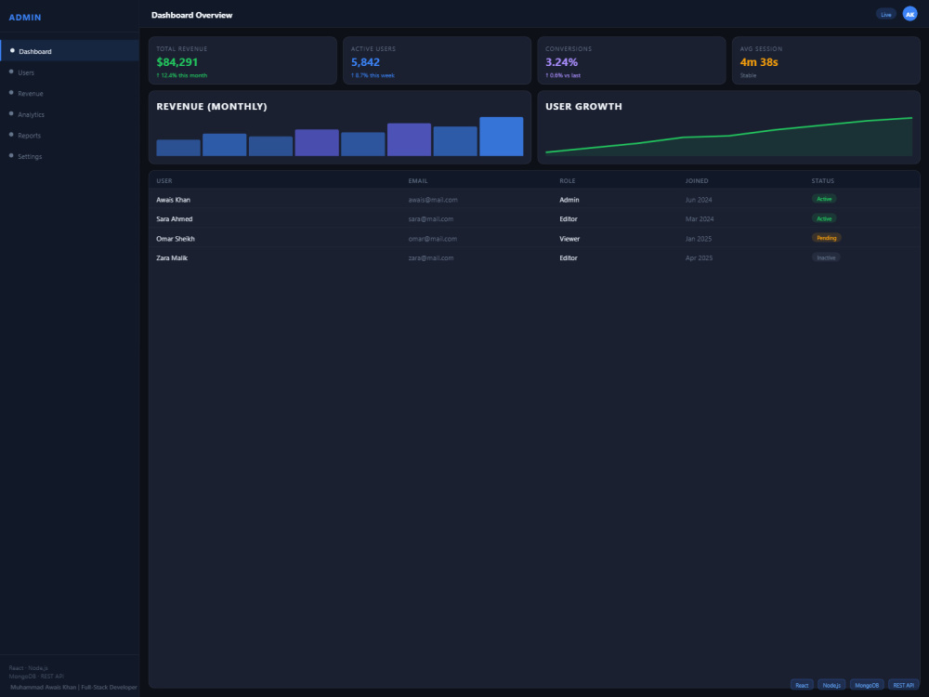The width and height of the screenshot is (929, 697).
Task: Click the Dashboard Overview title
Action: 192,15
